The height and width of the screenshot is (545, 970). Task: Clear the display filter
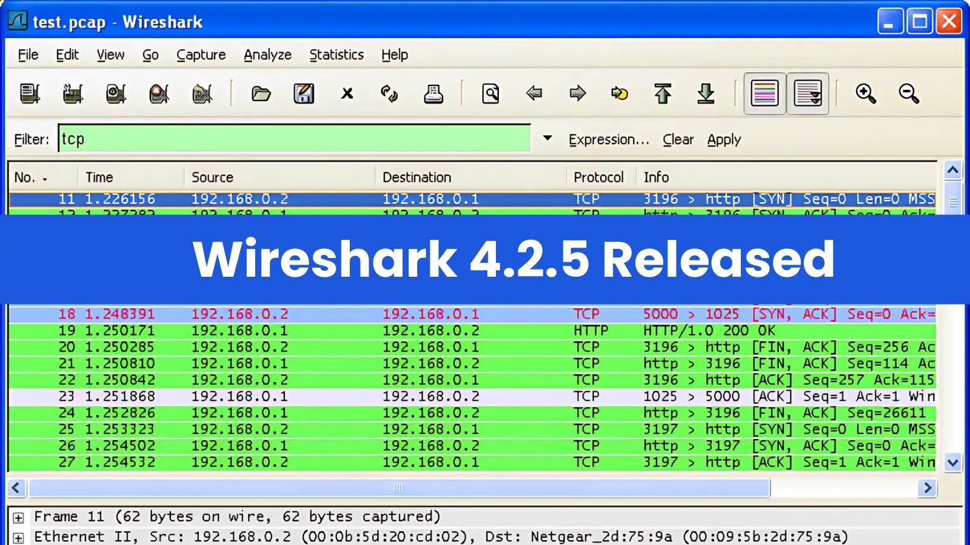[678, 139]
